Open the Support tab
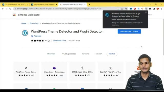The width and height of the screenshot is (164, 92). click(99, 54)
